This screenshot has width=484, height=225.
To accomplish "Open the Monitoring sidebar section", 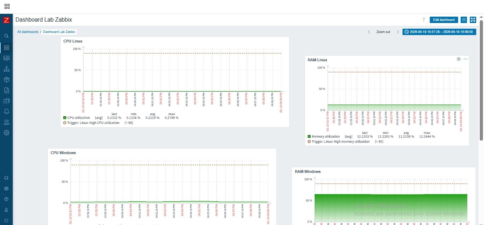I will click(x=6, y=58).
